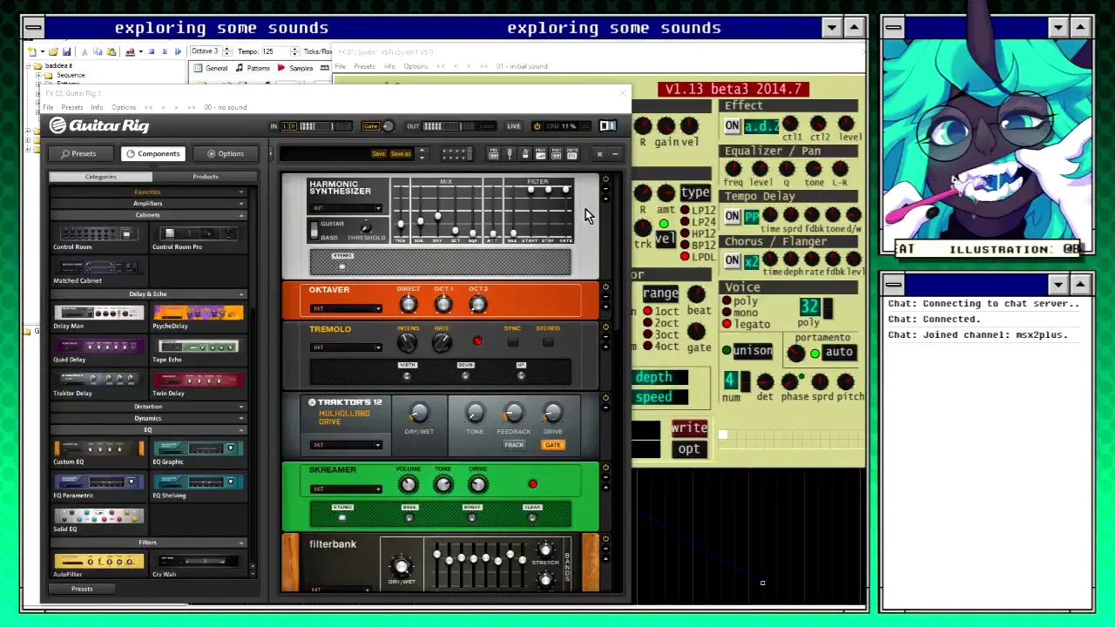
Task: Select the Control Room cabinet component
Action: point(98,237)
